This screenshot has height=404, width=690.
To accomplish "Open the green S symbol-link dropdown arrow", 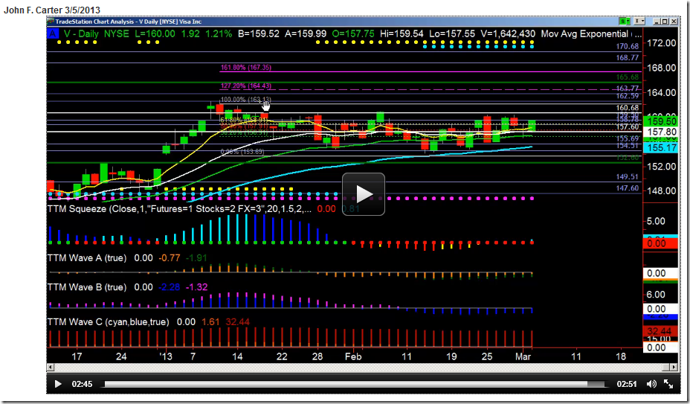I will 630,21.
